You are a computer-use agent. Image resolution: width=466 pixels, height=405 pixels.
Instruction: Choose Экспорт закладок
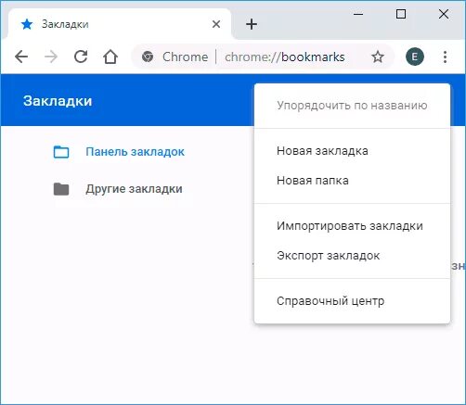point(352,256)
